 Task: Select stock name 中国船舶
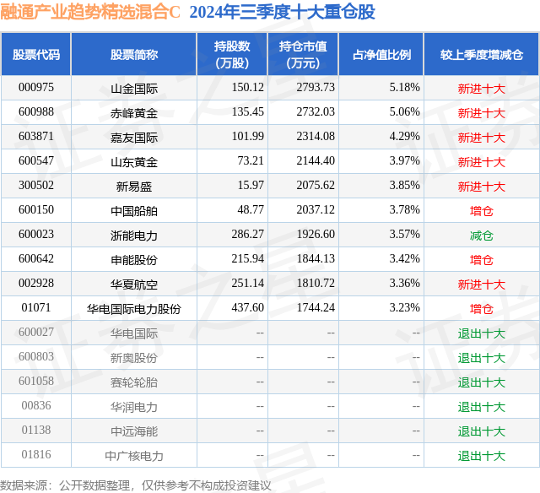tap(134, 211)
